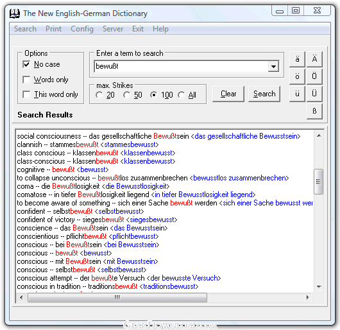Insert uppercase Ö character button
This screenshot has height=330, width=340.
tap(314, 76)
